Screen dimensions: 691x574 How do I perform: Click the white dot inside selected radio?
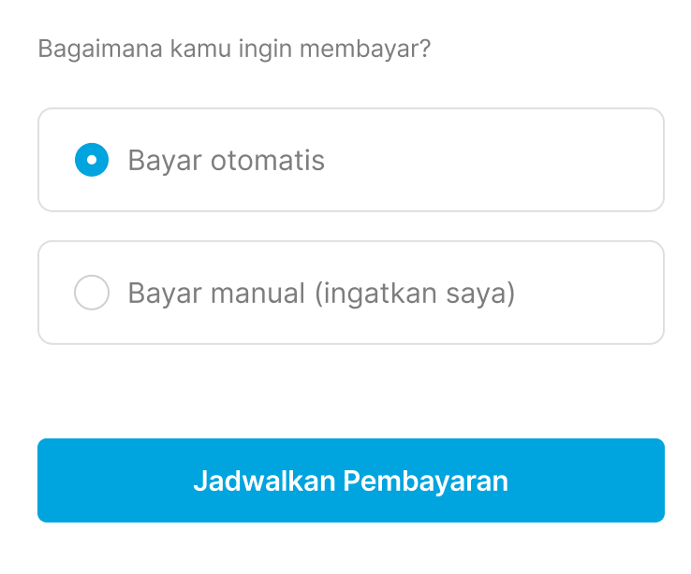tap(92, 160)
